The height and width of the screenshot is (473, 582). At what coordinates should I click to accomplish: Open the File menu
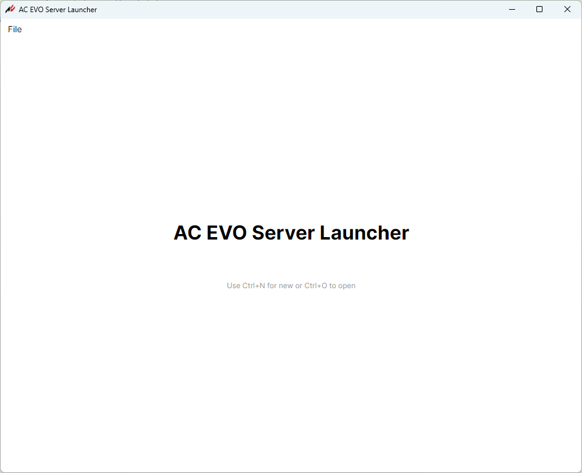click(x=15, y=29)
